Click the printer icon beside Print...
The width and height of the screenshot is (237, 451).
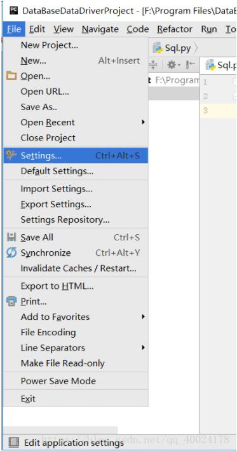tap(11, 302)
